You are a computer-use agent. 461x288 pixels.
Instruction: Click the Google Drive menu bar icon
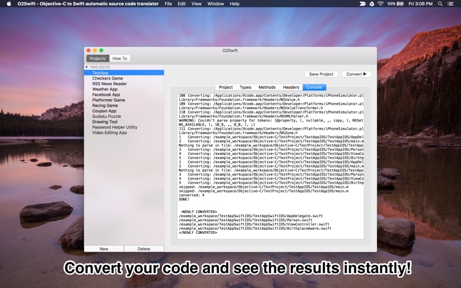[x=372, y=3]
